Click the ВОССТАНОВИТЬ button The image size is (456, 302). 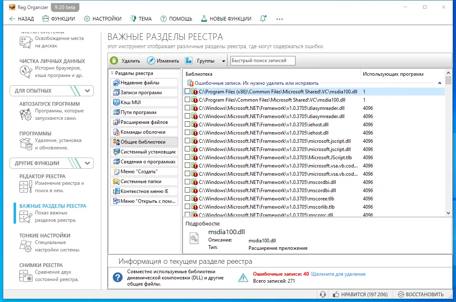tap(421, 295)
